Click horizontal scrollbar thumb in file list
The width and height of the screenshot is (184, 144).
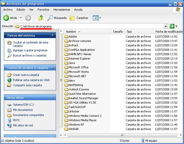tap(122, 135)
